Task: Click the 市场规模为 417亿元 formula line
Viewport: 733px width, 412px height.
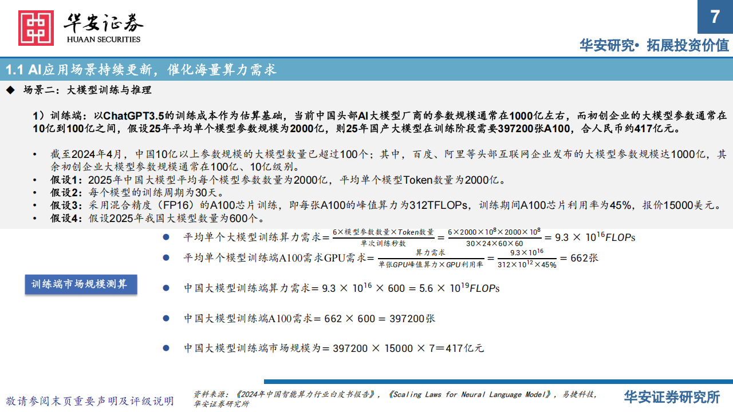Action: coord(334,348)
